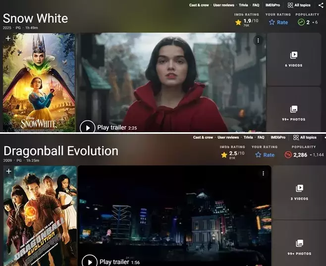Open the 6 Videos tile

point(294,59)
